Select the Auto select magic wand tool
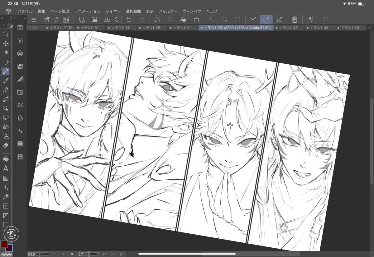 (x=6, y=53)
